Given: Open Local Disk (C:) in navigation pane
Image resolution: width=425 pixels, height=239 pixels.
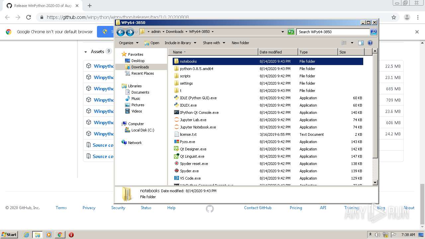Looking at the screenshot, I should click(x=143, y=130).
